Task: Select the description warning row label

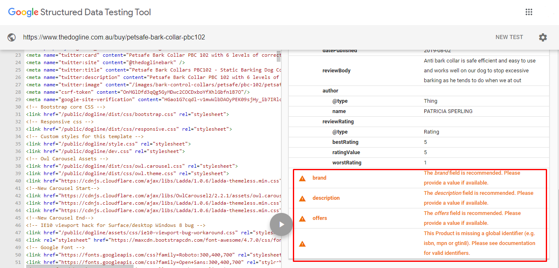Action: tap(326, 198)
